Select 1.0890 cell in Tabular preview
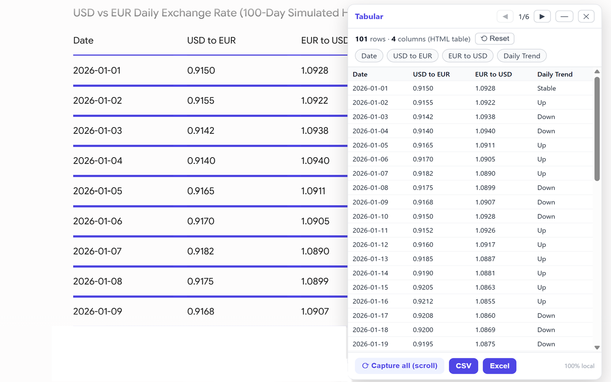 tap(485, 174)
